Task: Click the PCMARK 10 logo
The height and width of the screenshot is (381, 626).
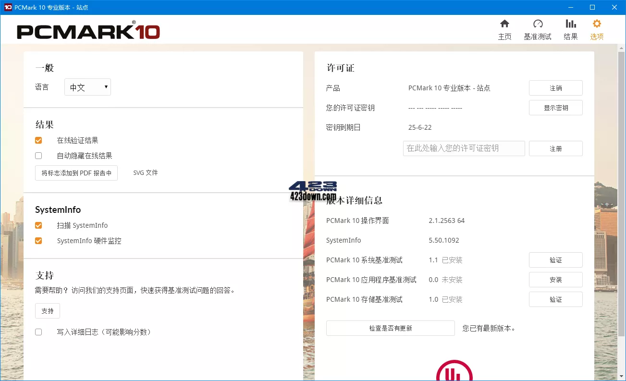Action: point(88,30)
